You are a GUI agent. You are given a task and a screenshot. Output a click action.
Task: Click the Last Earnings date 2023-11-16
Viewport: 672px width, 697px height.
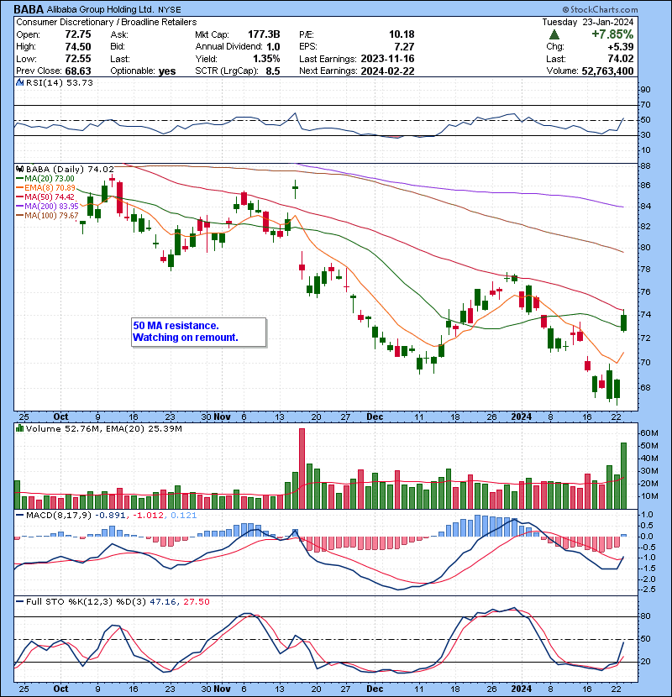pyautogui.click(x=387, y=59)
